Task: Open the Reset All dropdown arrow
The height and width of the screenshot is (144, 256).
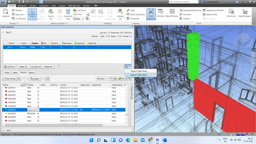Action: 26,14
